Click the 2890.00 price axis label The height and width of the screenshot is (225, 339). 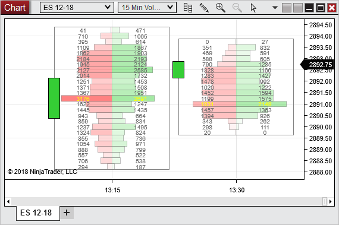[321, 127]
